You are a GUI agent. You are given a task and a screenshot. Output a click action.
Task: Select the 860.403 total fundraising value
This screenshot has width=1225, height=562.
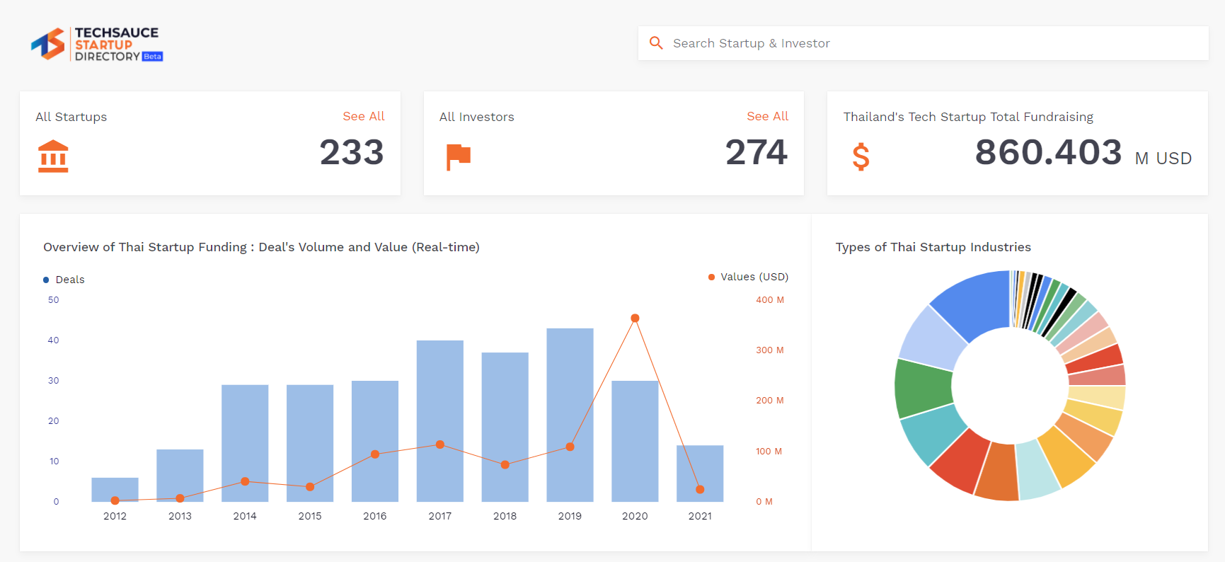(1048, 152)
